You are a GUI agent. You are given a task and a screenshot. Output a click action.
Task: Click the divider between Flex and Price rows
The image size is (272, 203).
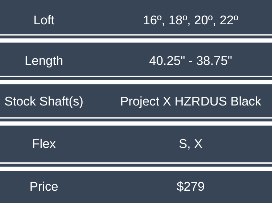[136, 166]
